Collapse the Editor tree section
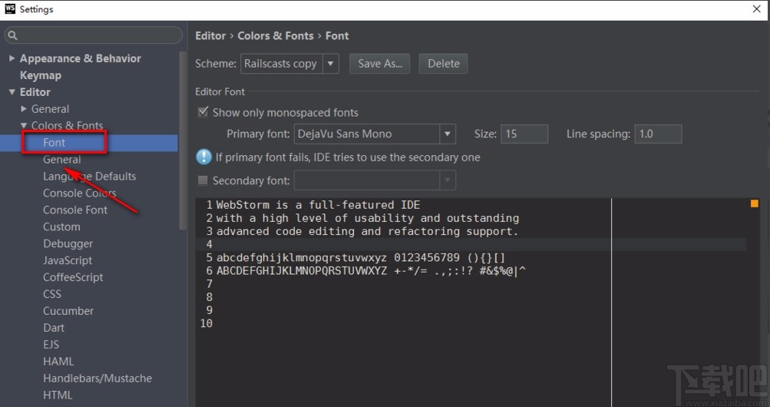The image size is (770, 407). [x=12, y=92]
